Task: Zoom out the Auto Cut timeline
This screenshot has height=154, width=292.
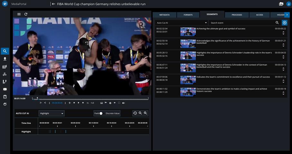Action: 140,113
